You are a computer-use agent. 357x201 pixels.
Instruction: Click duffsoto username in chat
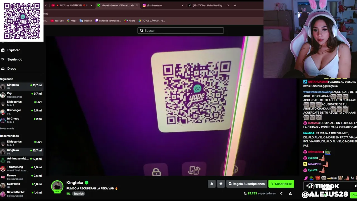click(313, 123)
